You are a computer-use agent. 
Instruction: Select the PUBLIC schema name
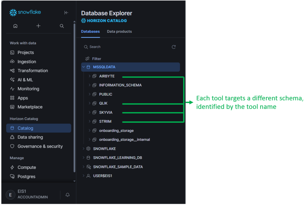105,94
